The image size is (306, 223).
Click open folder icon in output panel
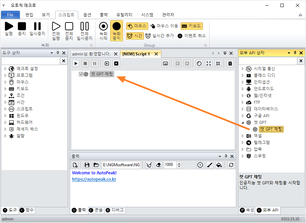click(x=96, y=165)
